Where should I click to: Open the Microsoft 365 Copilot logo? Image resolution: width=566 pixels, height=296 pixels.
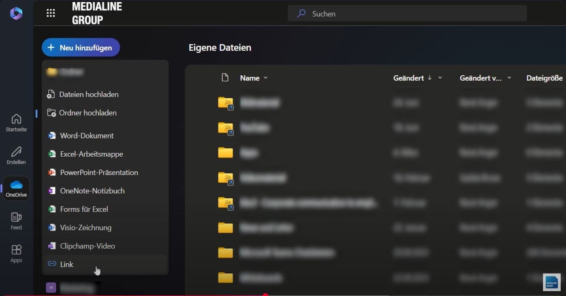click(16, 14)
